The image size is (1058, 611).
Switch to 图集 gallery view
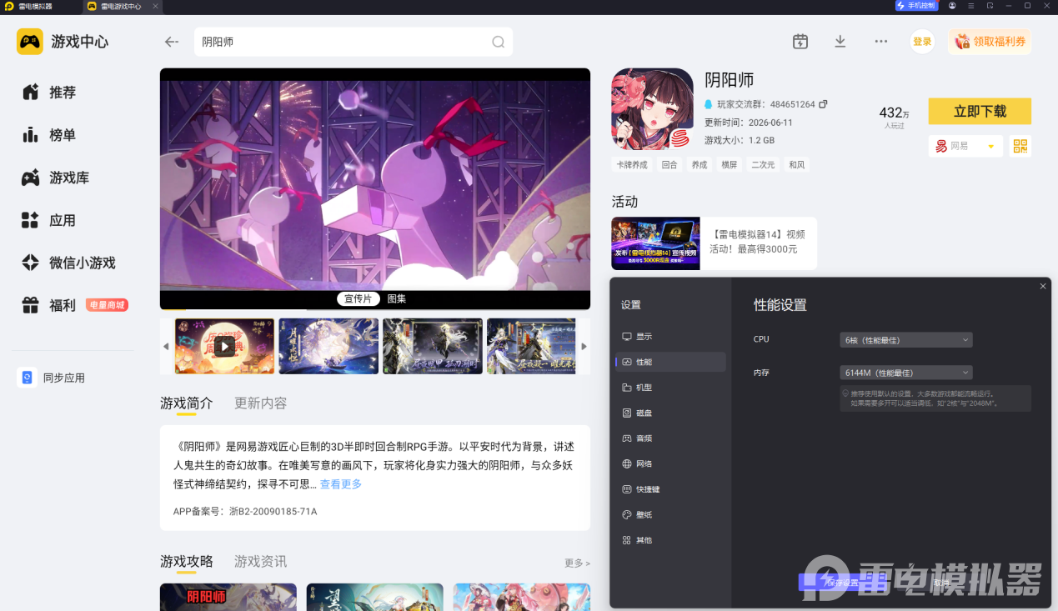pos(397,298)
